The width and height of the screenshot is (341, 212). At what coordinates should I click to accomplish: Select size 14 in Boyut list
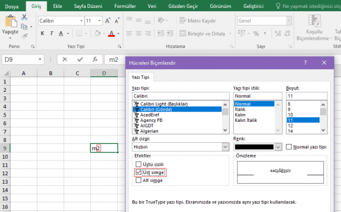pos(290,131)
